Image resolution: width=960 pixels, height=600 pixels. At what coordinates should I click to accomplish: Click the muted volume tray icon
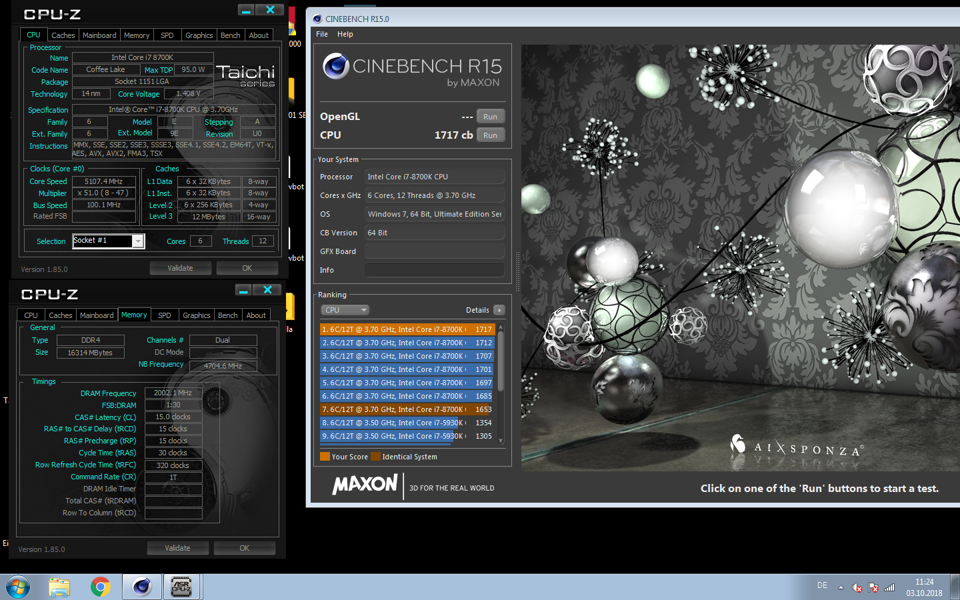pyautogui.click(x=857, y=587)
